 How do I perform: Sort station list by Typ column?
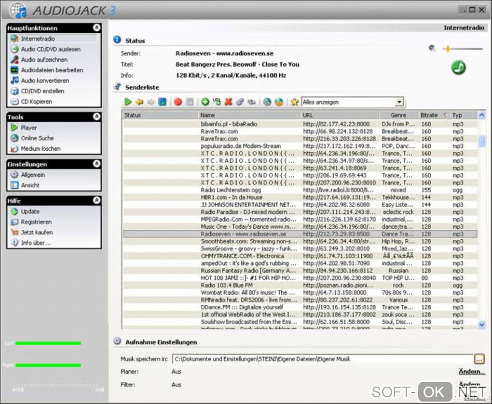click(463, 115)
